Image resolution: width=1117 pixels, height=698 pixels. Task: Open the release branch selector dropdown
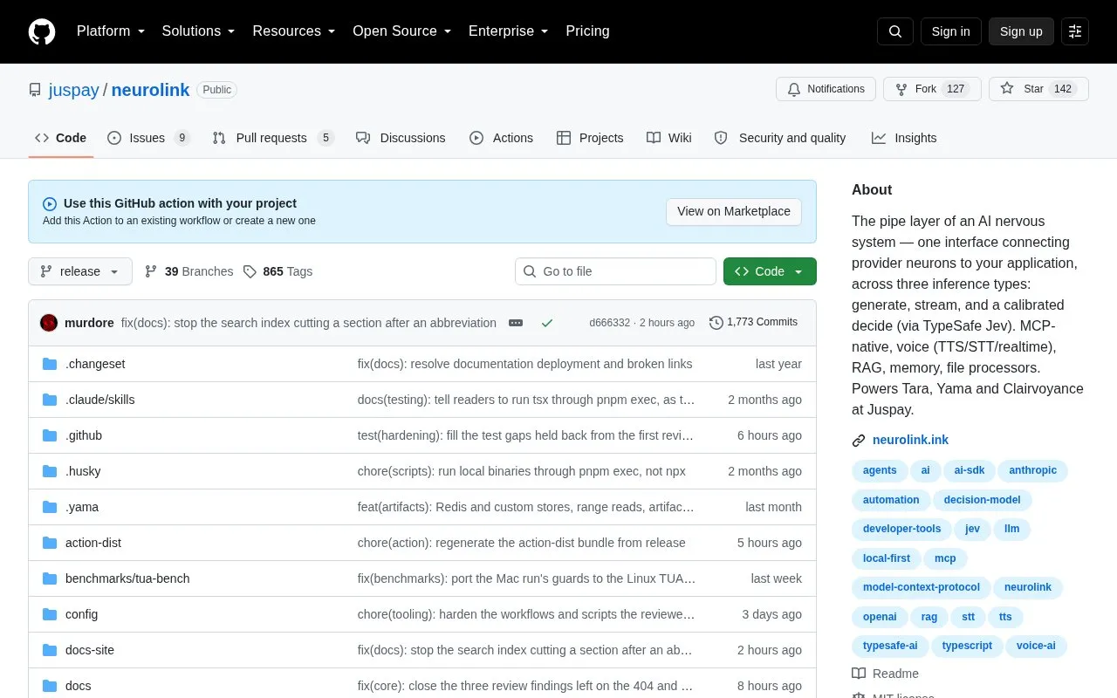[x=80, y=271]
